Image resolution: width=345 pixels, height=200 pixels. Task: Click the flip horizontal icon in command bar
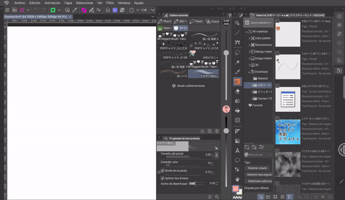point(144,10)
